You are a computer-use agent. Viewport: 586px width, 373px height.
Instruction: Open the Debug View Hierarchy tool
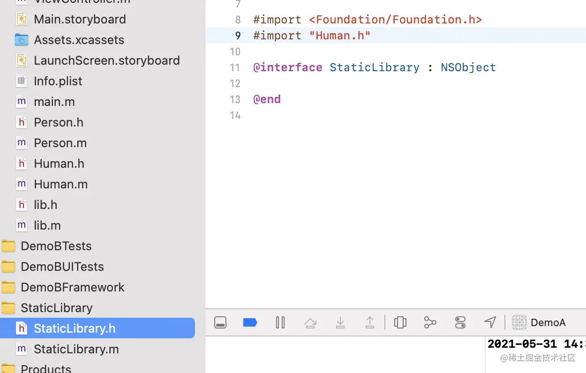tap(400, 322)
